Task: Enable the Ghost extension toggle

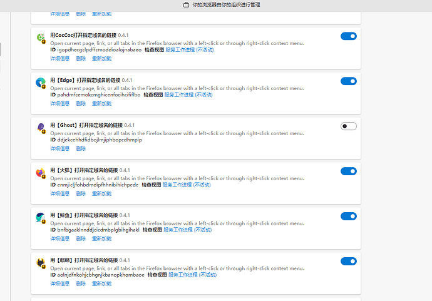Action: click(349, 126)
